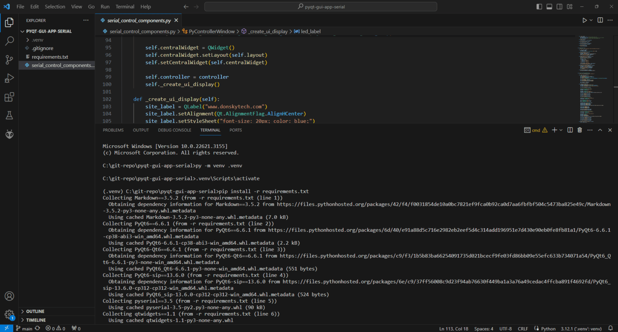Expand the OUTLINE section
The image size is (618, 332).
[35, 311]
